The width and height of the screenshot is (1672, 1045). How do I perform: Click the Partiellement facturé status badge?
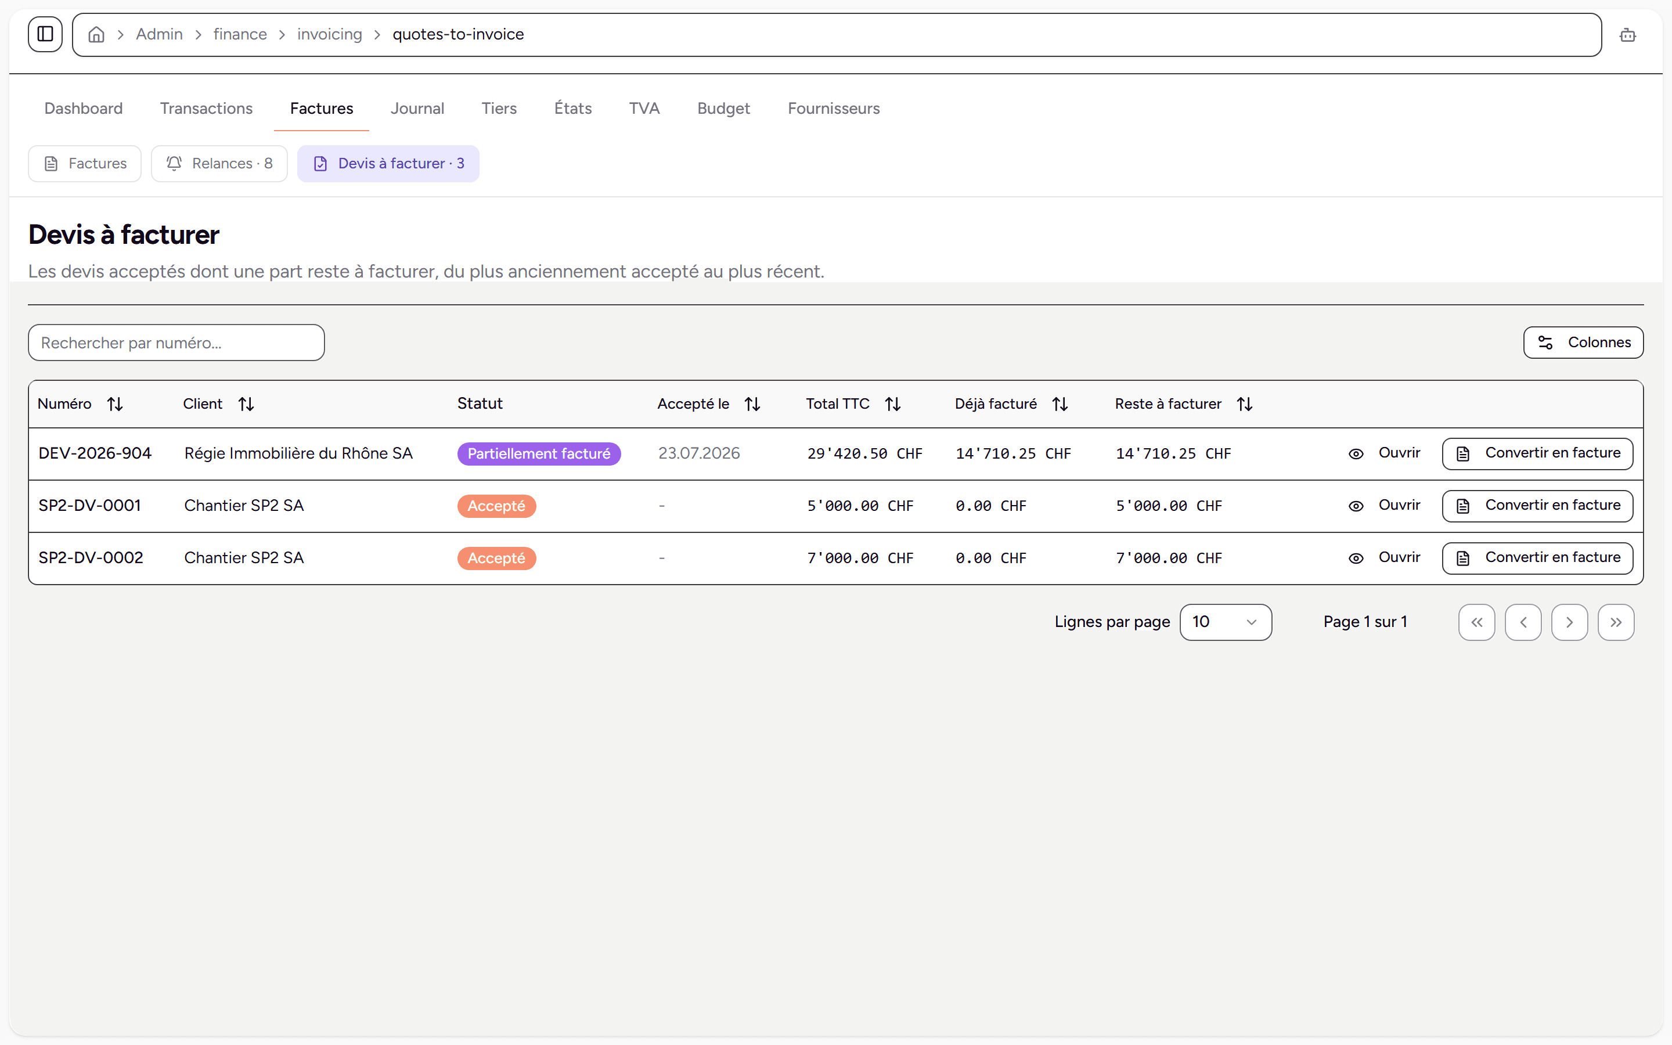[x=539, y=454]
